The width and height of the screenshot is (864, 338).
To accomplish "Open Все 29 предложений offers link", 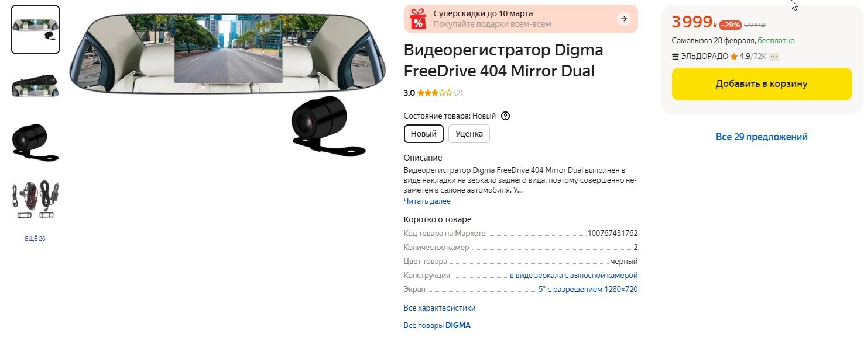I will point(762,137).
